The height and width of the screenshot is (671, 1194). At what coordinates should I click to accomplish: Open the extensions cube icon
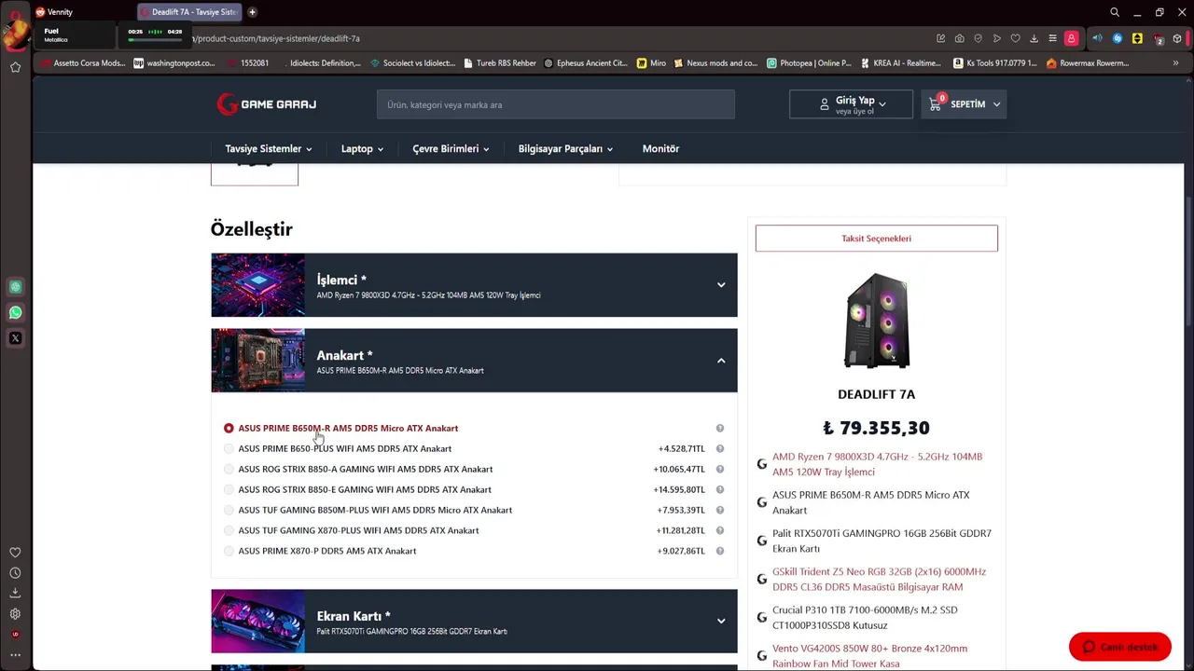(x=1177, y=38)
